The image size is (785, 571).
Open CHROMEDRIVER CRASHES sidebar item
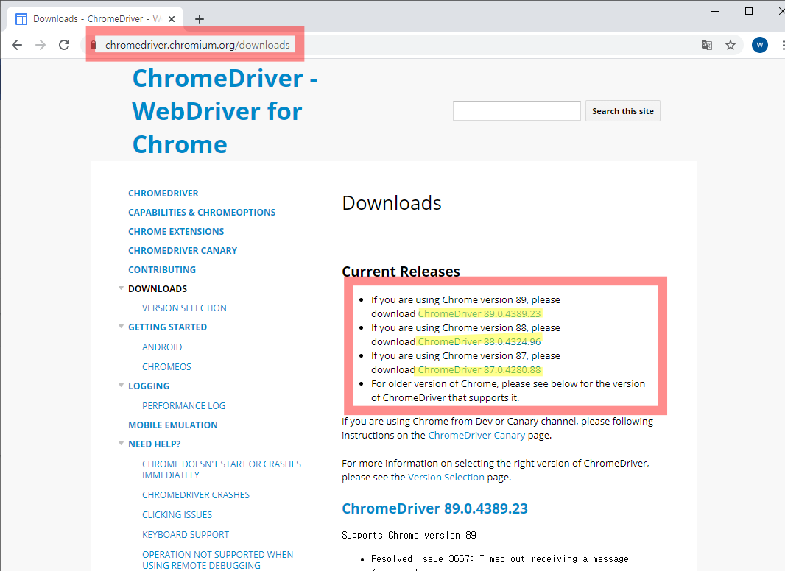(x=196, y=495)
